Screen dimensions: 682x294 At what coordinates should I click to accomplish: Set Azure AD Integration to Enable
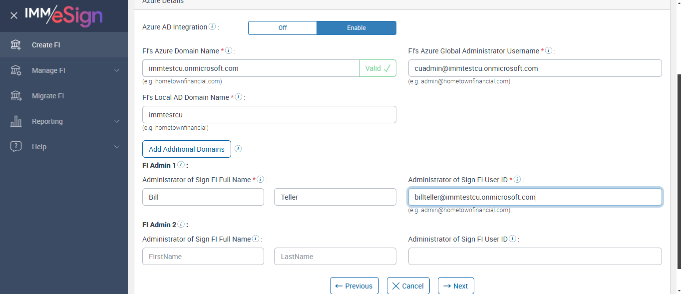[356, 28]
